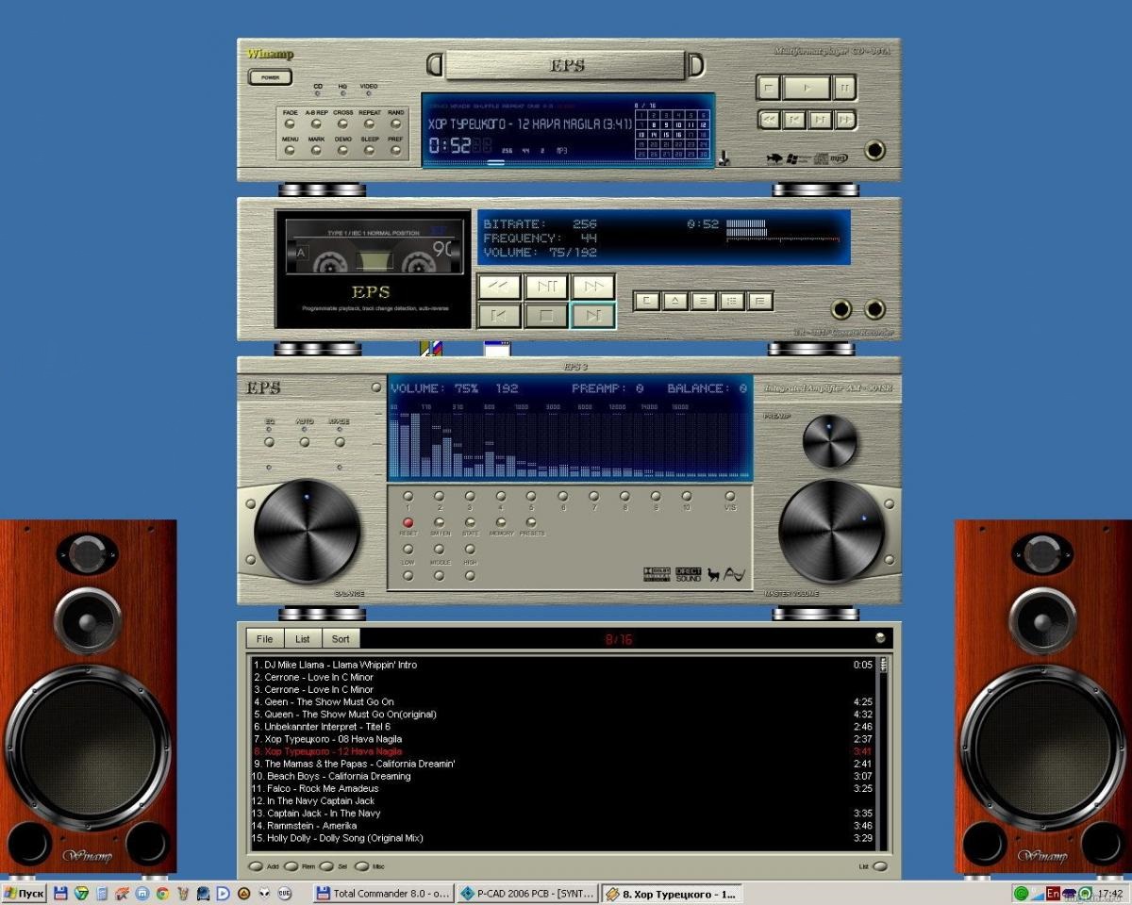Screen dimensions: 1132x905
Task: Enable the CROSS crossfade button
Action: coord(342,123)
